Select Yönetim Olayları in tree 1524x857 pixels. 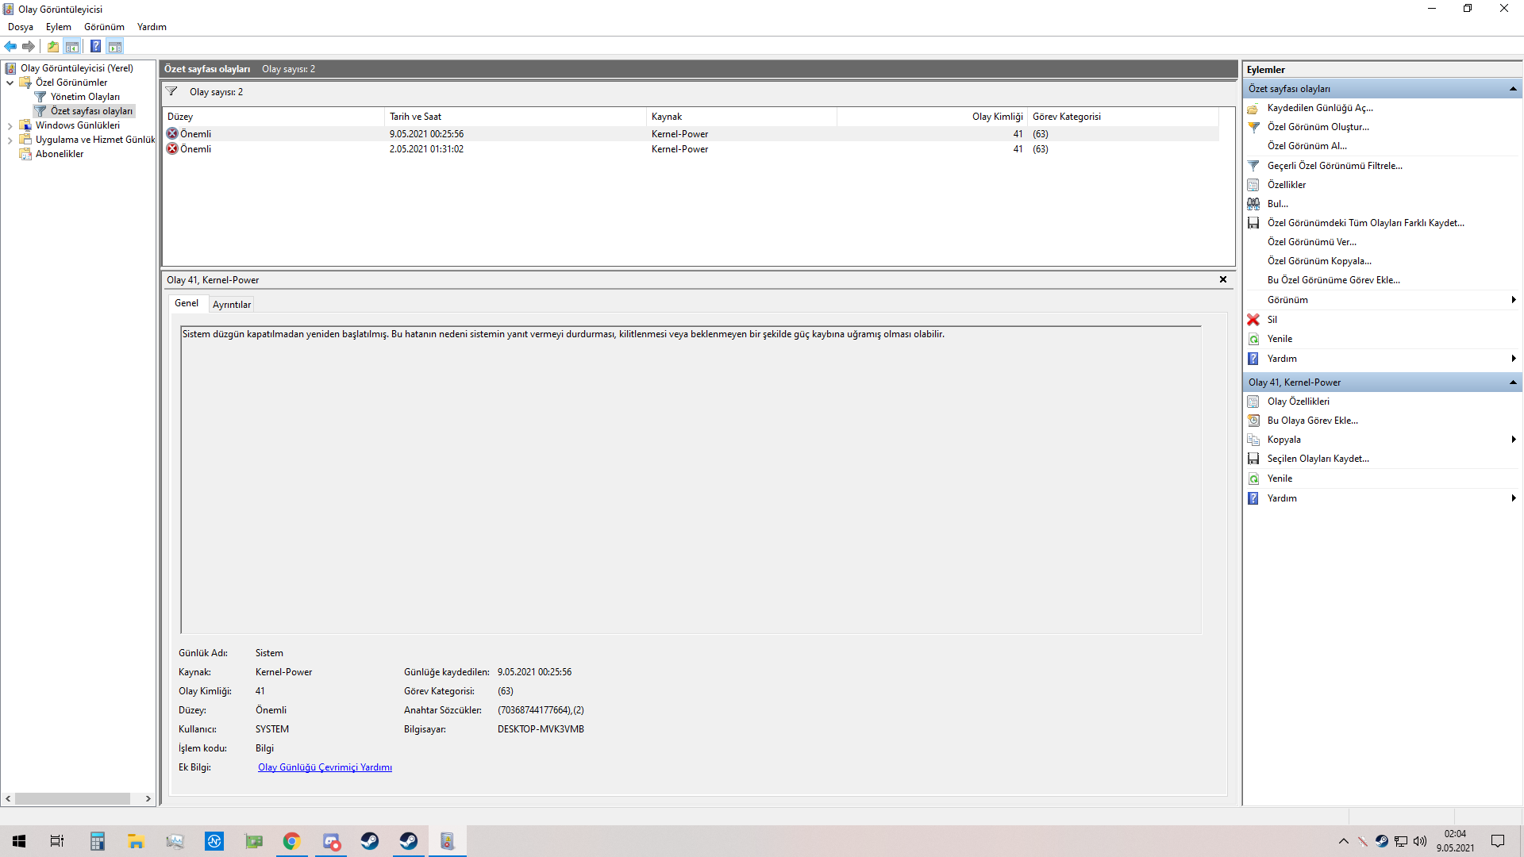pyautogui.click(x=85, y=97)
